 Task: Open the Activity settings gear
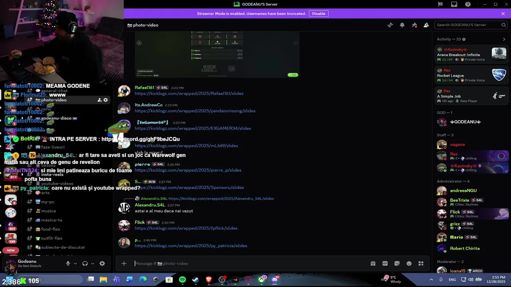click(x=463, y=39)
